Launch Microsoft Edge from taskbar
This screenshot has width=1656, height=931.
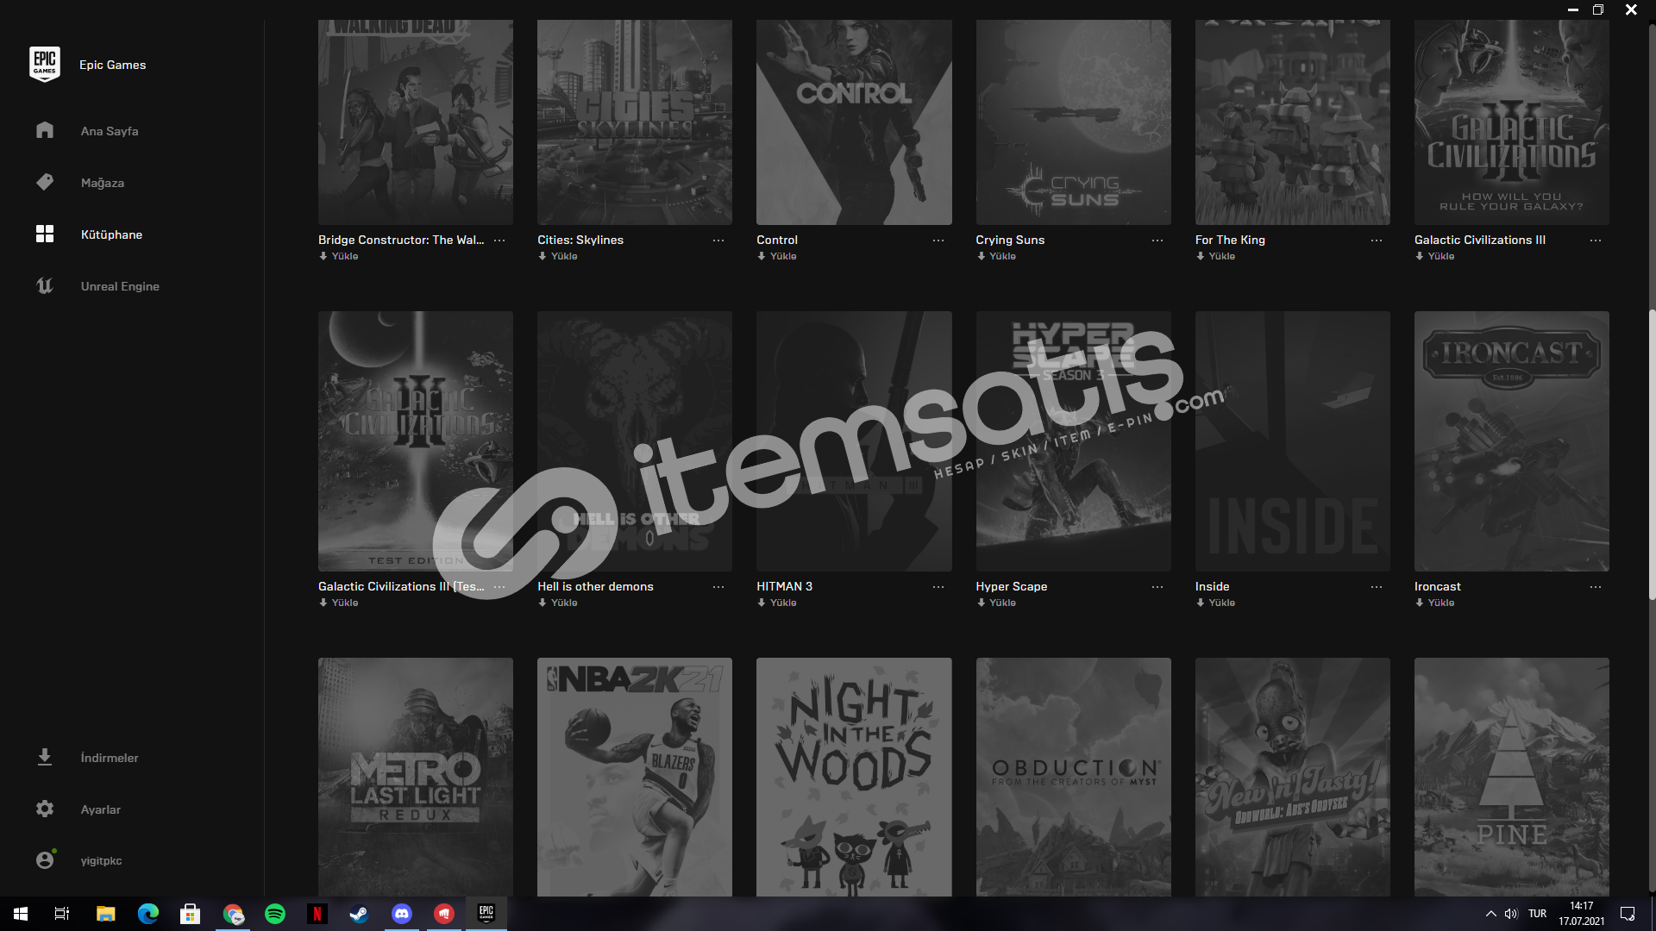pos(147,914)
